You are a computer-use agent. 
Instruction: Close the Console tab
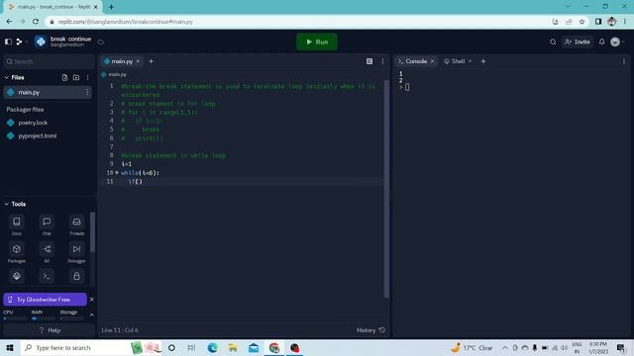(x=432, y=61)
